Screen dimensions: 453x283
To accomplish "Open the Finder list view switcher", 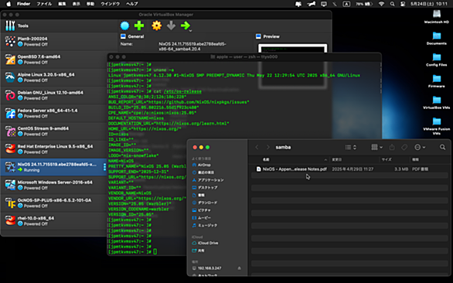I will coord(351,148).
